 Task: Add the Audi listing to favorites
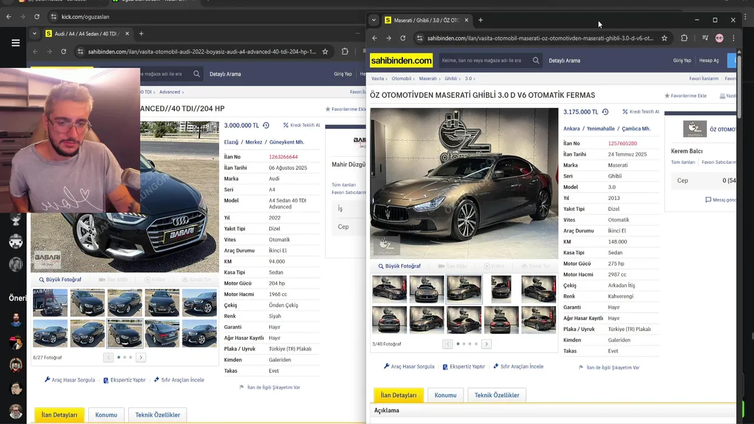[346, 109]
